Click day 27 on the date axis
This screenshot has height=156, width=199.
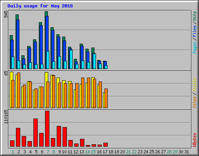point(163,152)
